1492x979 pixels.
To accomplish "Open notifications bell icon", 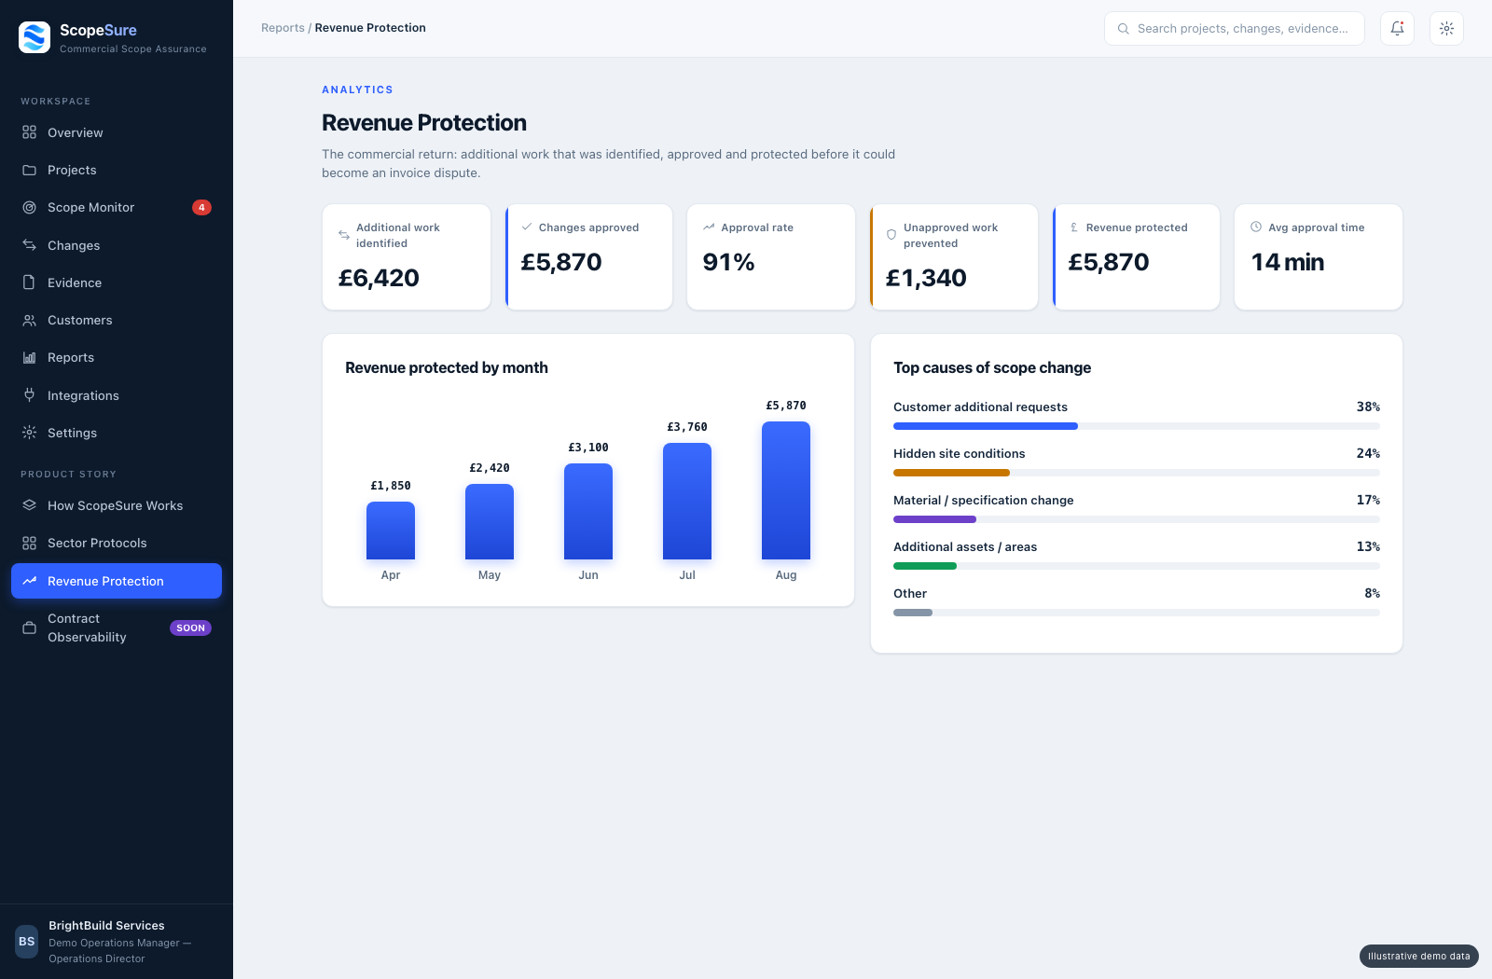I will click(x=1397, y=28).
